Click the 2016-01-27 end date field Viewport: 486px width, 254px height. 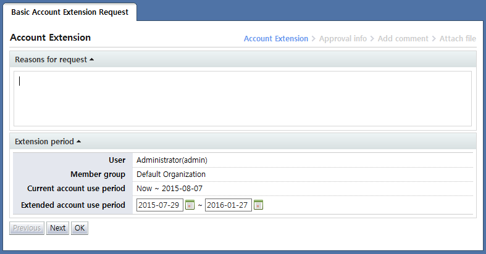(228, 205)
